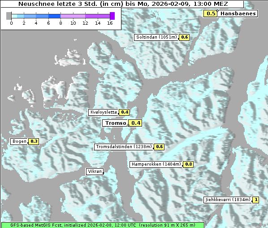Click the Soltindan (1051m) label
The height and width of the screenshot is (228, 268).
click(x=156, y=37)
